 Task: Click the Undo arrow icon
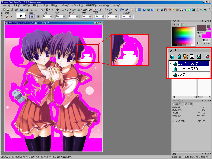pos(32,10)
